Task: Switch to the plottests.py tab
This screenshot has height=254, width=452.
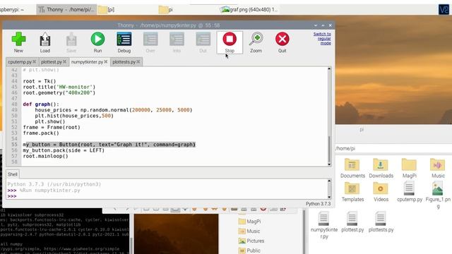Action: pyautogui.click(x=124, y=62)
